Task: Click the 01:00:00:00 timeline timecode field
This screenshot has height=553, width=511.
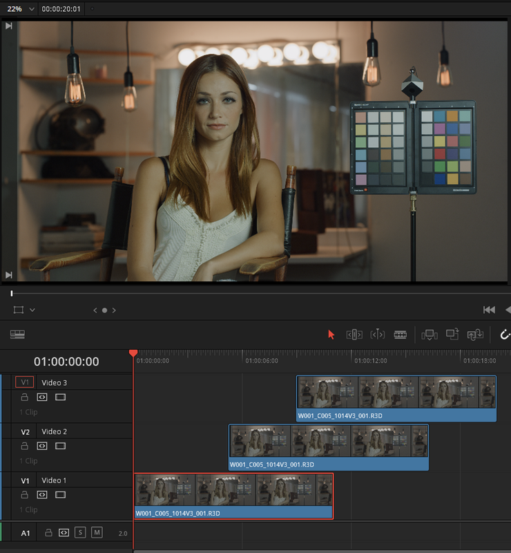Action: 66,362
